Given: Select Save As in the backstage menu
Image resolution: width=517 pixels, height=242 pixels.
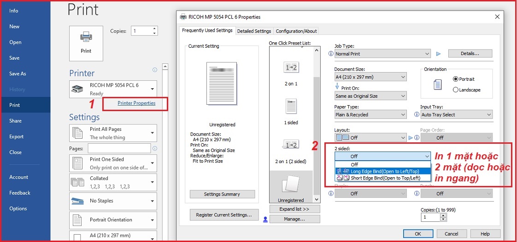Looking at the screenshot, I should (18, 73).
